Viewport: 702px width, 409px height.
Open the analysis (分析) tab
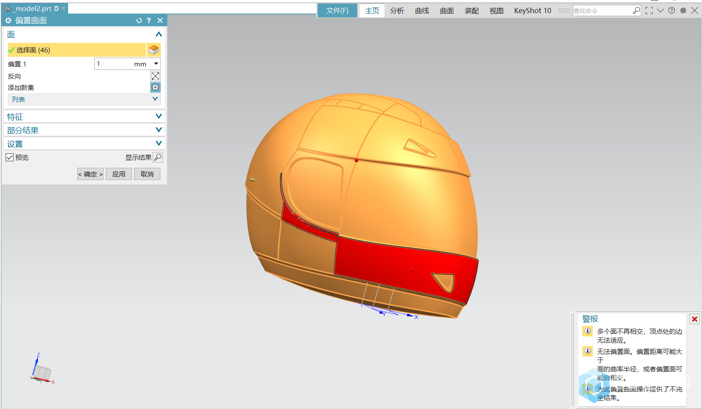click(x=397, y=10)
